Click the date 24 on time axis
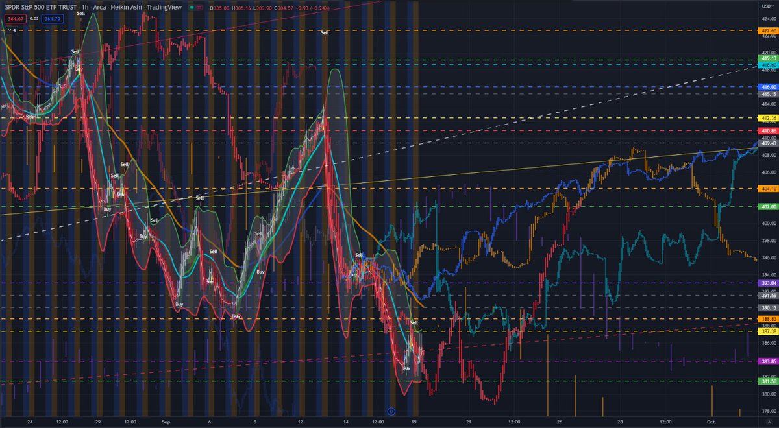Screen dimensions: 779x428 (x=30, y=421)
